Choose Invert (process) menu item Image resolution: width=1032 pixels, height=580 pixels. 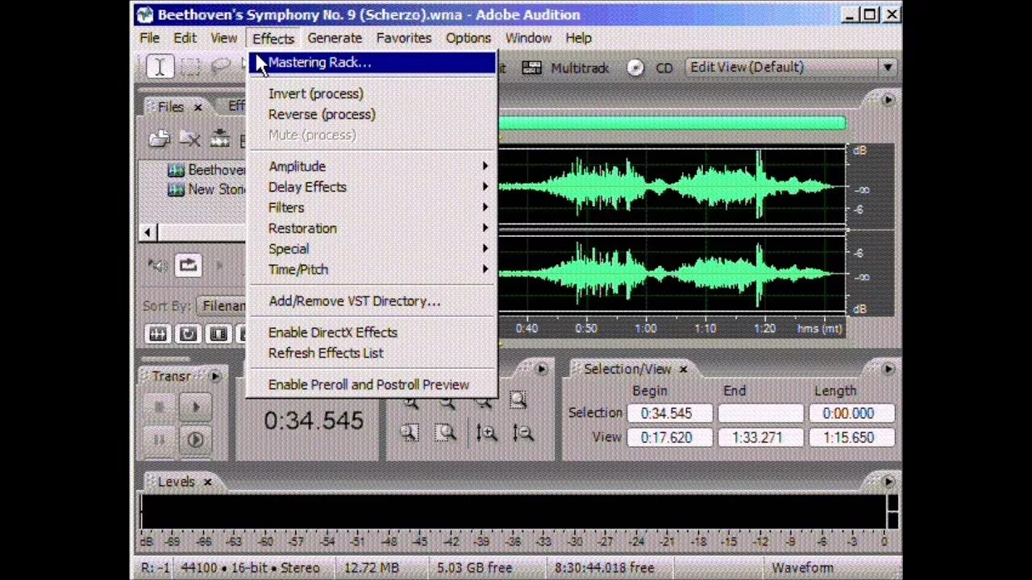click(x=372, y=93)
